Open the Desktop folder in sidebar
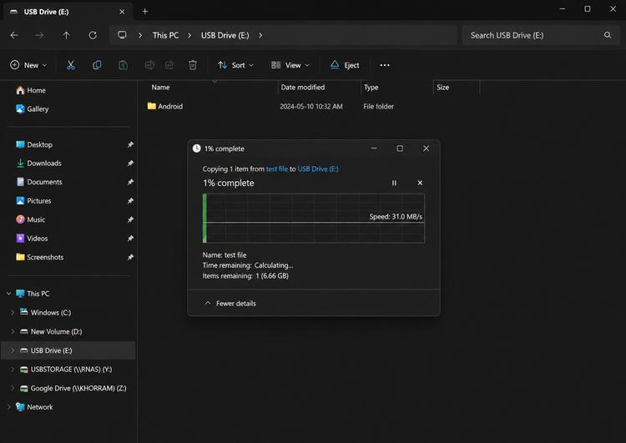The height and width of the screenshot is (443, 626). [34, 144]
